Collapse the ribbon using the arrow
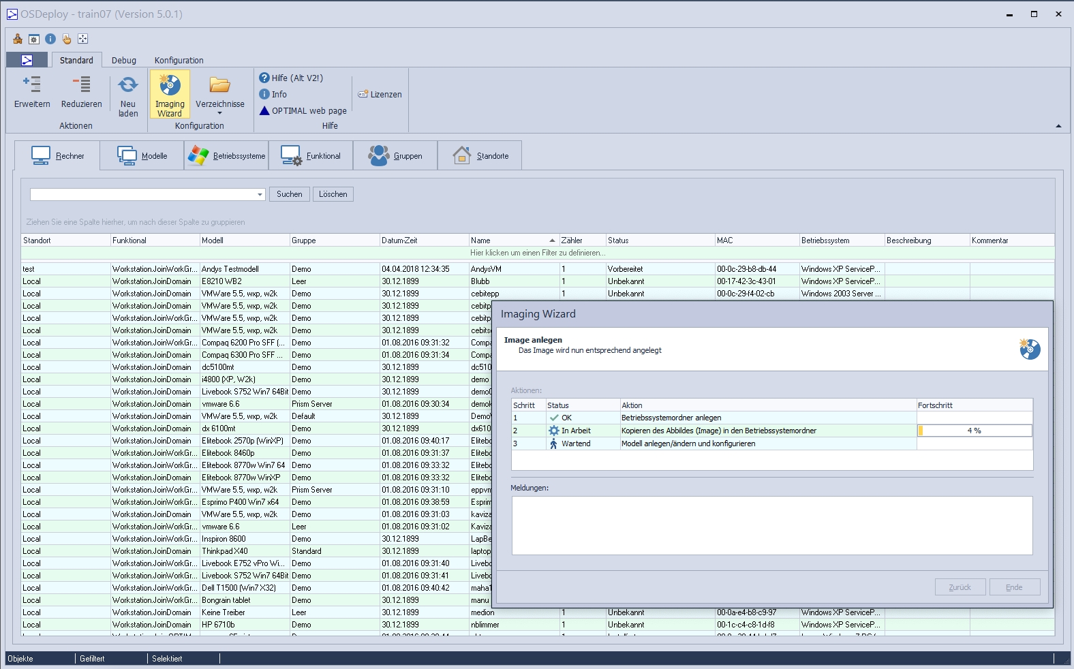The width and height of the screenshot is (1074, 669). point(1058,126)
